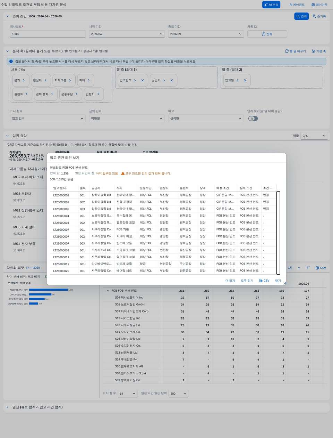Restore default axes with 기본 축

click(319, 51)
